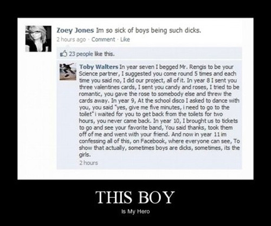The height and width of the screenshot is (226, 271).
Task: Click the thumbs-up icon beside 23 people
Action: [x=63, y=53]
